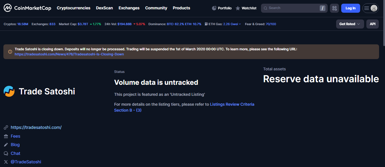The width and height of the screenshot is (385, 167).
Task: Open the Fear & Greed 70/100 index
Action: [x=271, y=24]
